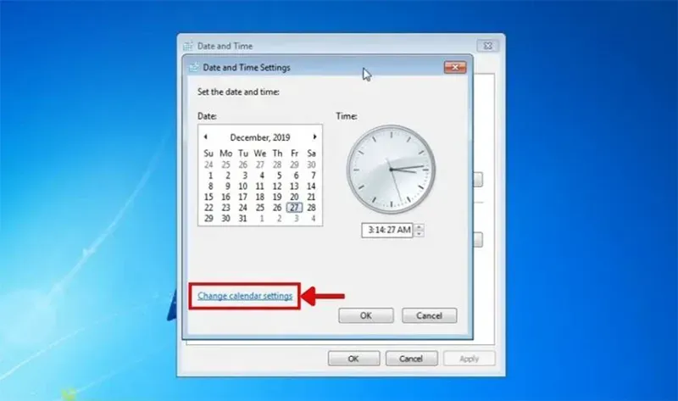The width and height of the screenshot is (678, 401).
Task: Select December 31 in the calendar
Action: pos(243,219)
